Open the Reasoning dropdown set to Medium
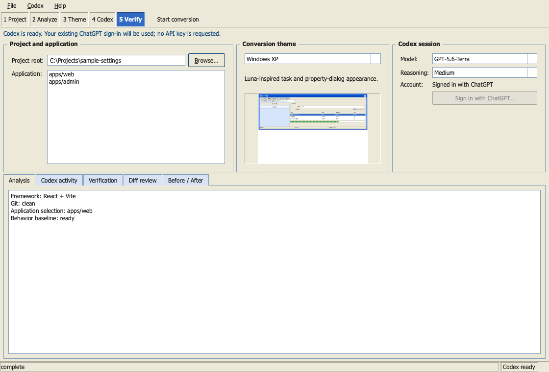Viewport: 549px width, 372px height. pos(485,73)
